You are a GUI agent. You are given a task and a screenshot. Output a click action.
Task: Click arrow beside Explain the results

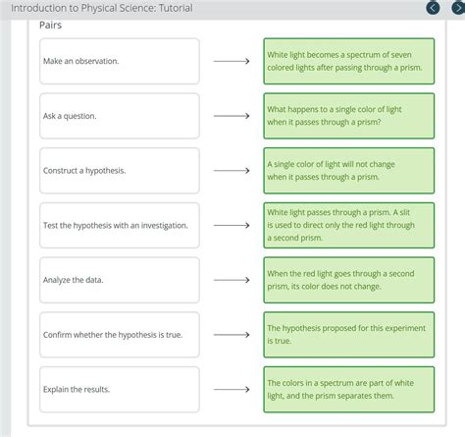[x=232, y=389]
